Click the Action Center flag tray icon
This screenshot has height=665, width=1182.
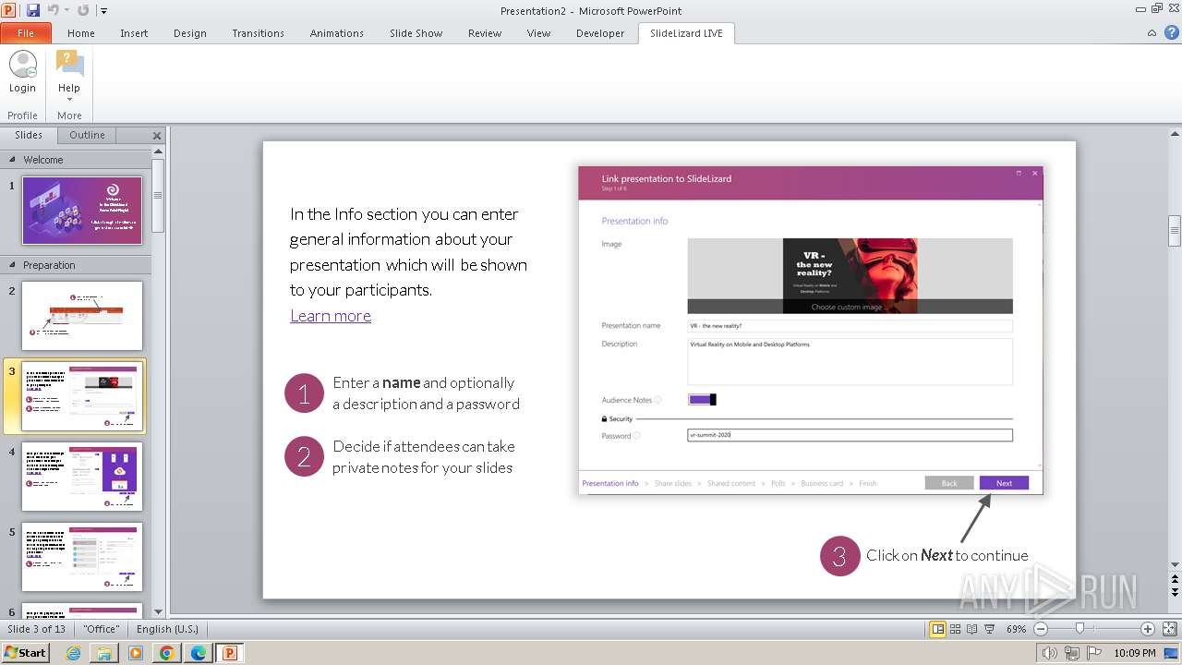pyautogui.click(x=1094, y=654)
